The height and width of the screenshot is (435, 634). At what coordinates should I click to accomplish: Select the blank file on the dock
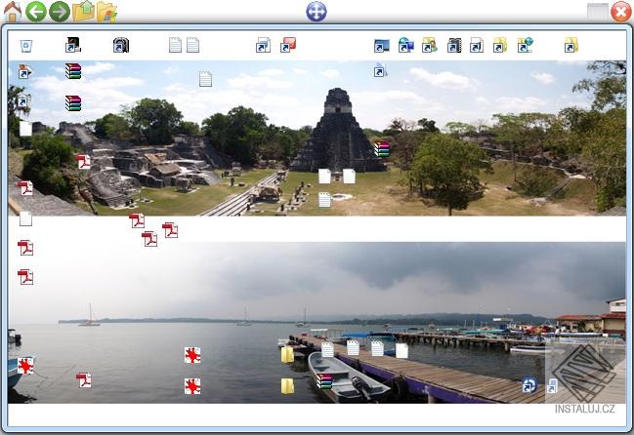coord(402,351)
